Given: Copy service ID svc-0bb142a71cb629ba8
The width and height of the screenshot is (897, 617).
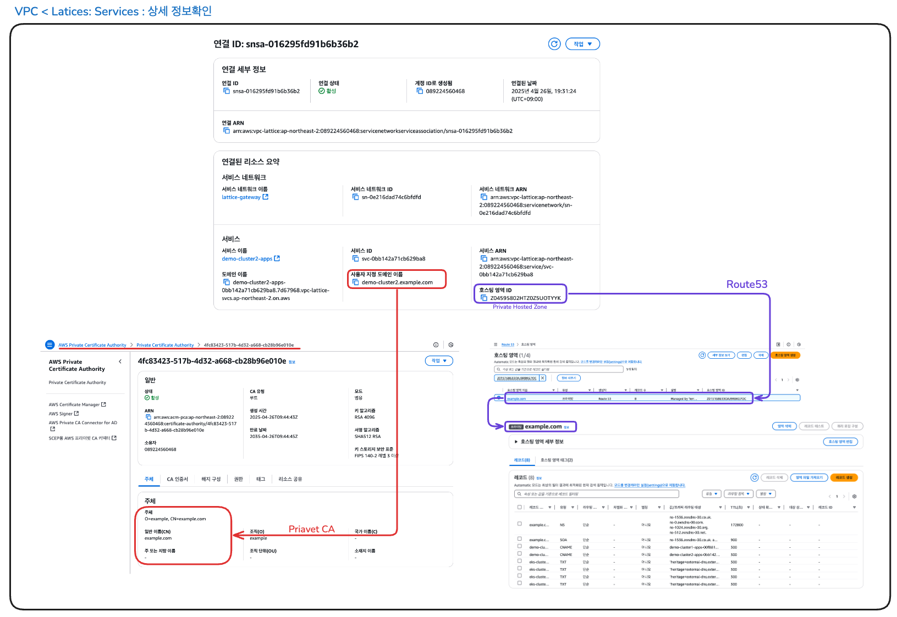Looking at the screenshot, I should tap(355, 258).
